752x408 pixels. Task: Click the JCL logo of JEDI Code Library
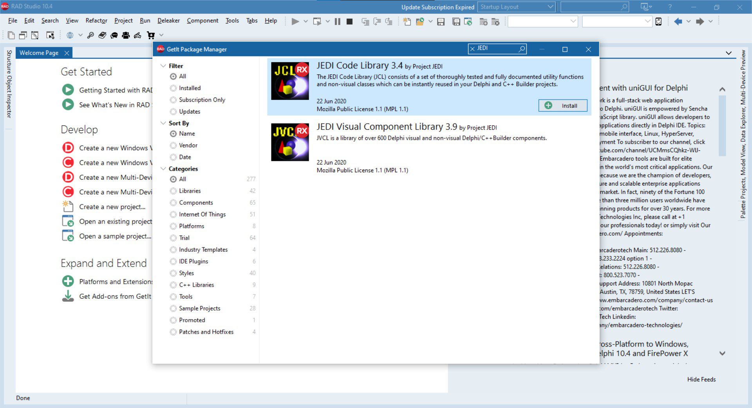(x=290, y=81)
